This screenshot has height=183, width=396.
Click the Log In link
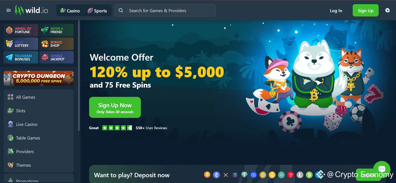(x=336, y=11)
